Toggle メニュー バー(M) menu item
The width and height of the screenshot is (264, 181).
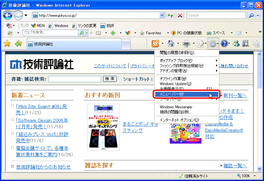click(x=187, y=94)
